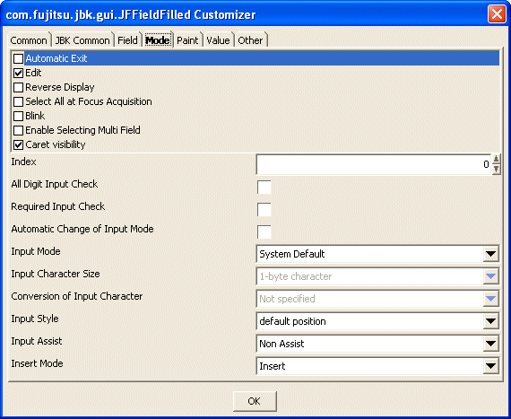Increment the Index spinner up arrow
The image size is (511, 419).
tap(496, 159)
